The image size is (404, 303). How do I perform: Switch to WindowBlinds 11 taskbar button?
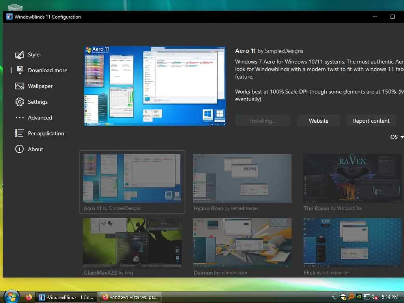(66, 297)
